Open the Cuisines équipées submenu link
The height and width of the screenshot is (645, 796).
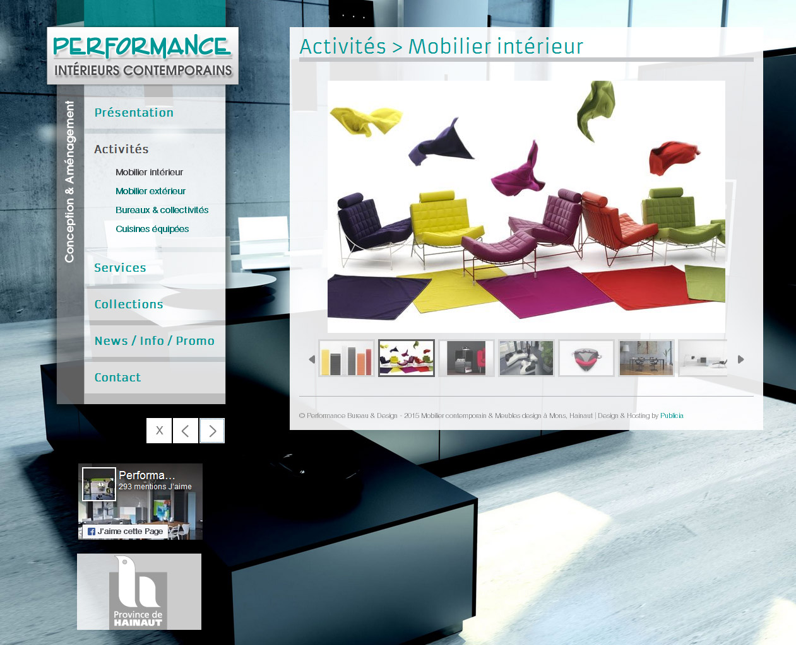(152, 229)
